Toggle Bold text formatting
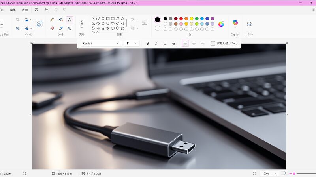This screenshot has height=177, width=316. click(147, 43)
